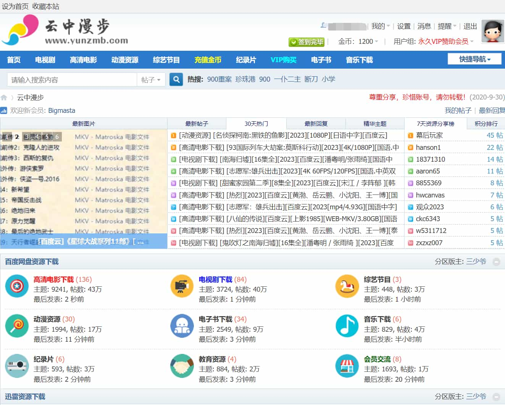Open 充值金币 in navigation bar
505x405 pixels.
pos(208,60)
